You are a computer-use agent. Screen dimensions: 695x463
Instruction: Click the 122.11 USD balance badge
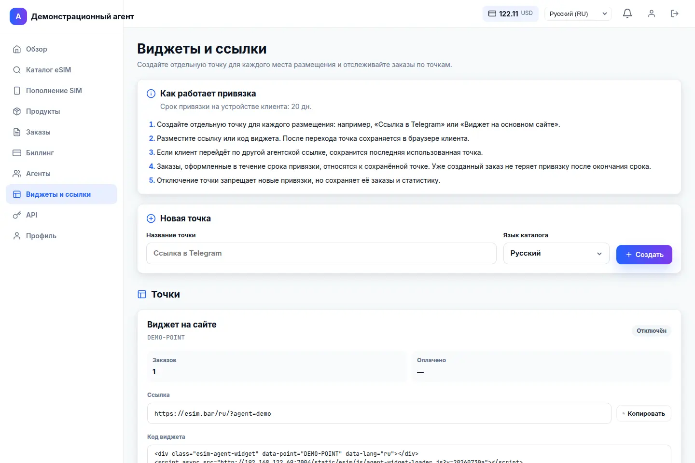coord(511,14)
